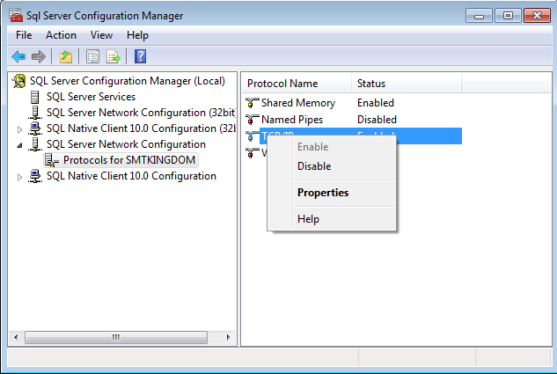This screenshot has height=374, width=557.
Task: Click the Export List toolbar icon
Action: [114, 56]
